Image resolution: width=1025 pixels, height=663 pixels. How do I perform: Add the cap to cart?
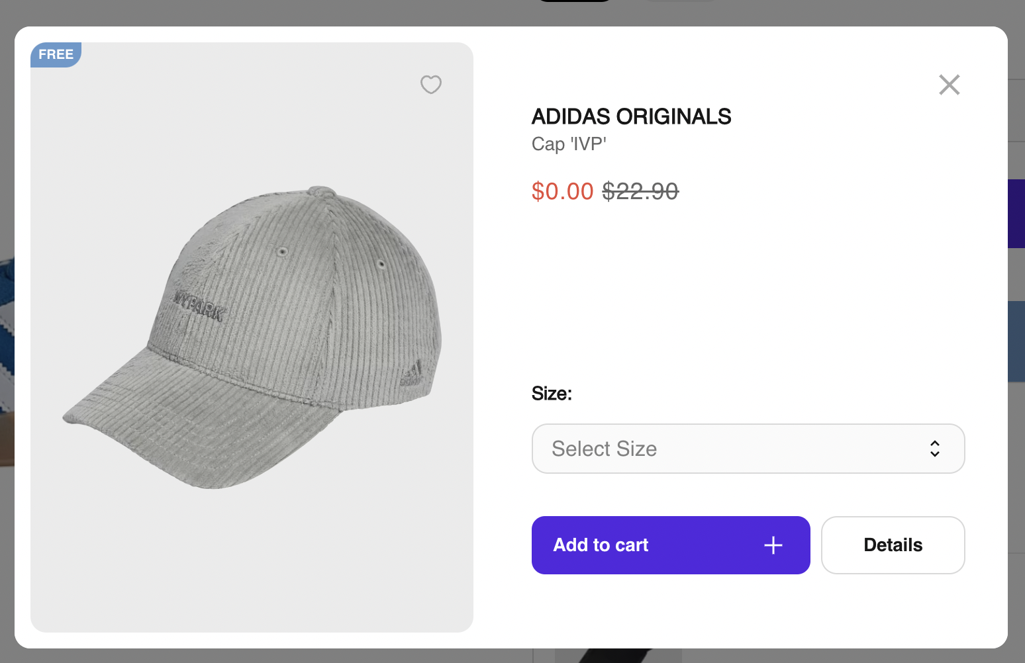click(x=670, y=545)
